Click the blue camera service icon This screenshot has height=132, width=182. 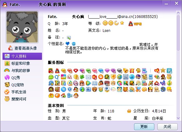88,89
